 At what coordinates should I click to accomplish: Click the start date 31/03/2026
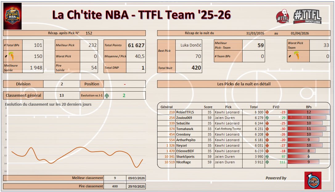click(255, 33)
